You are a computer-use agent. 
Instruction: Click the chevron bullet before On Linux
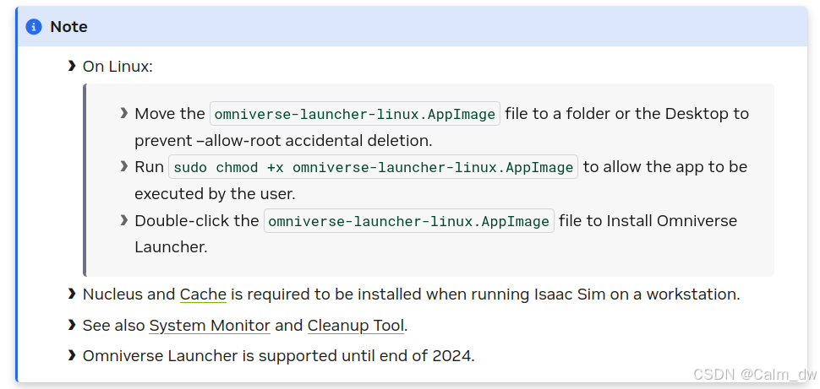tap(72, 66)
